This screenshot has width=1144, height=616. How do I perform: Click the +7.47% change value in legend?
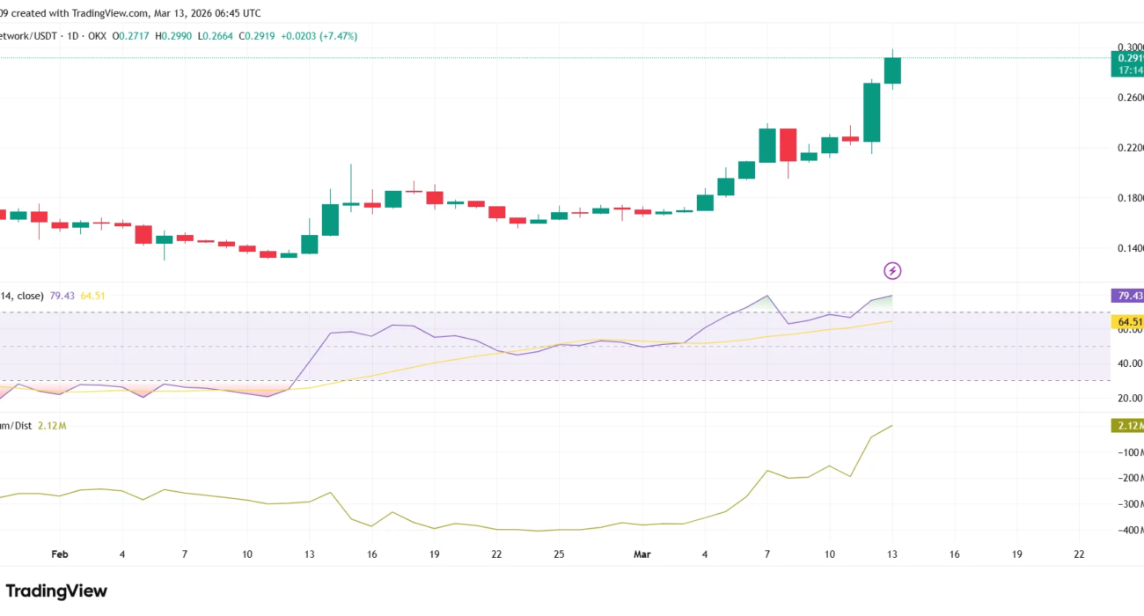[x=336, y=36]
